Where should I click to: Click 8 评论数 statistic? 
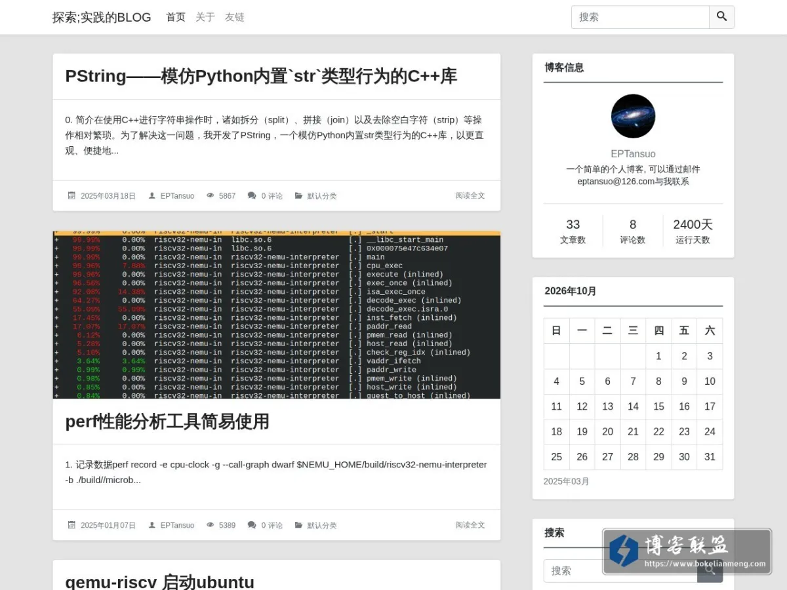coord(633,231)
